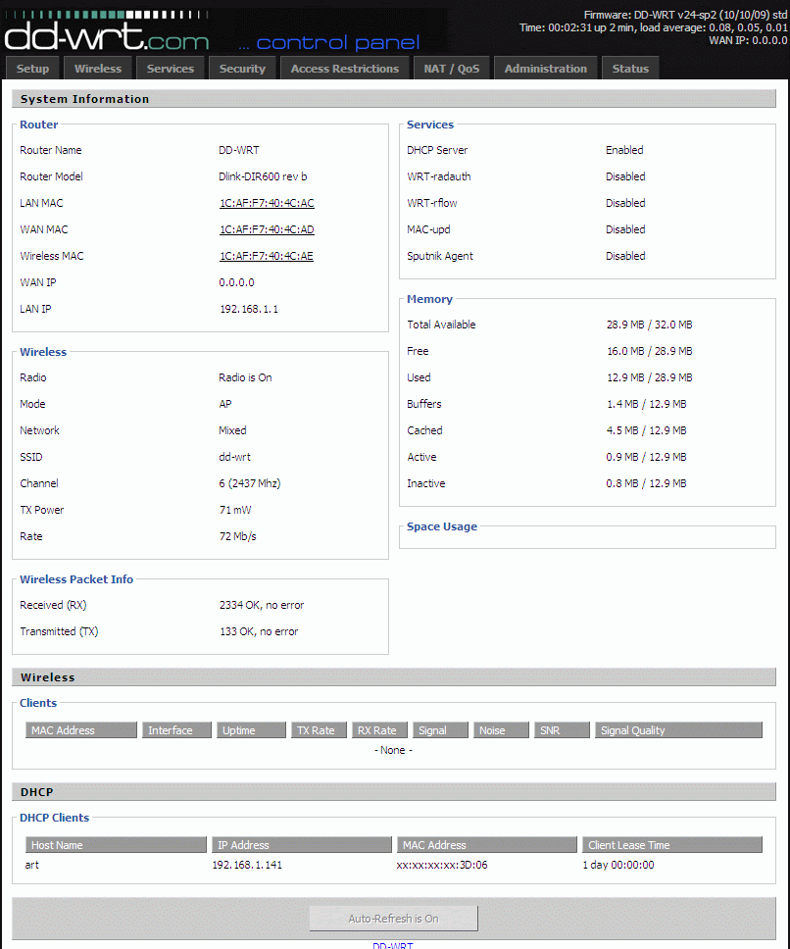This screenshot has width=790, height=949.
Task: Click the Client Lease Time column header
Action: (x=672, y=844)
